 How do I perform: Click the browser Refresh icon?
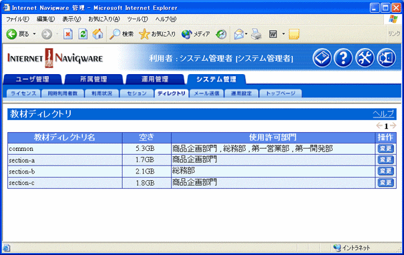click(x=83, y=34)
